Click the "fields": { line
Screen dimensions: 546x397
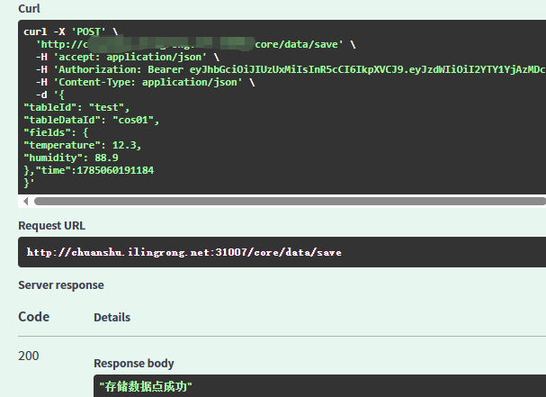point(56,132)
